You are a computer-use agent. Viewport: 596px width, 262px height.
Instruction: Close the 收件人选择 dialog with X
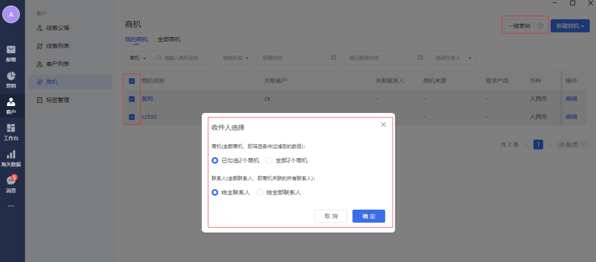(383, 125)
